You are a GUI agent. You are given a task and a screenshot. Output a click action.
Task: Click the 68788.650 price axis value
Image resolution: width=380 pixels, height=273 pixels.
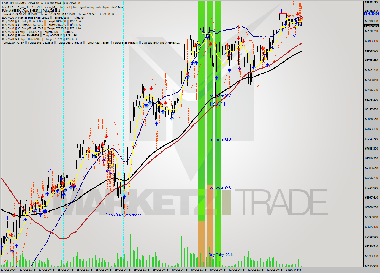point(371,60)
